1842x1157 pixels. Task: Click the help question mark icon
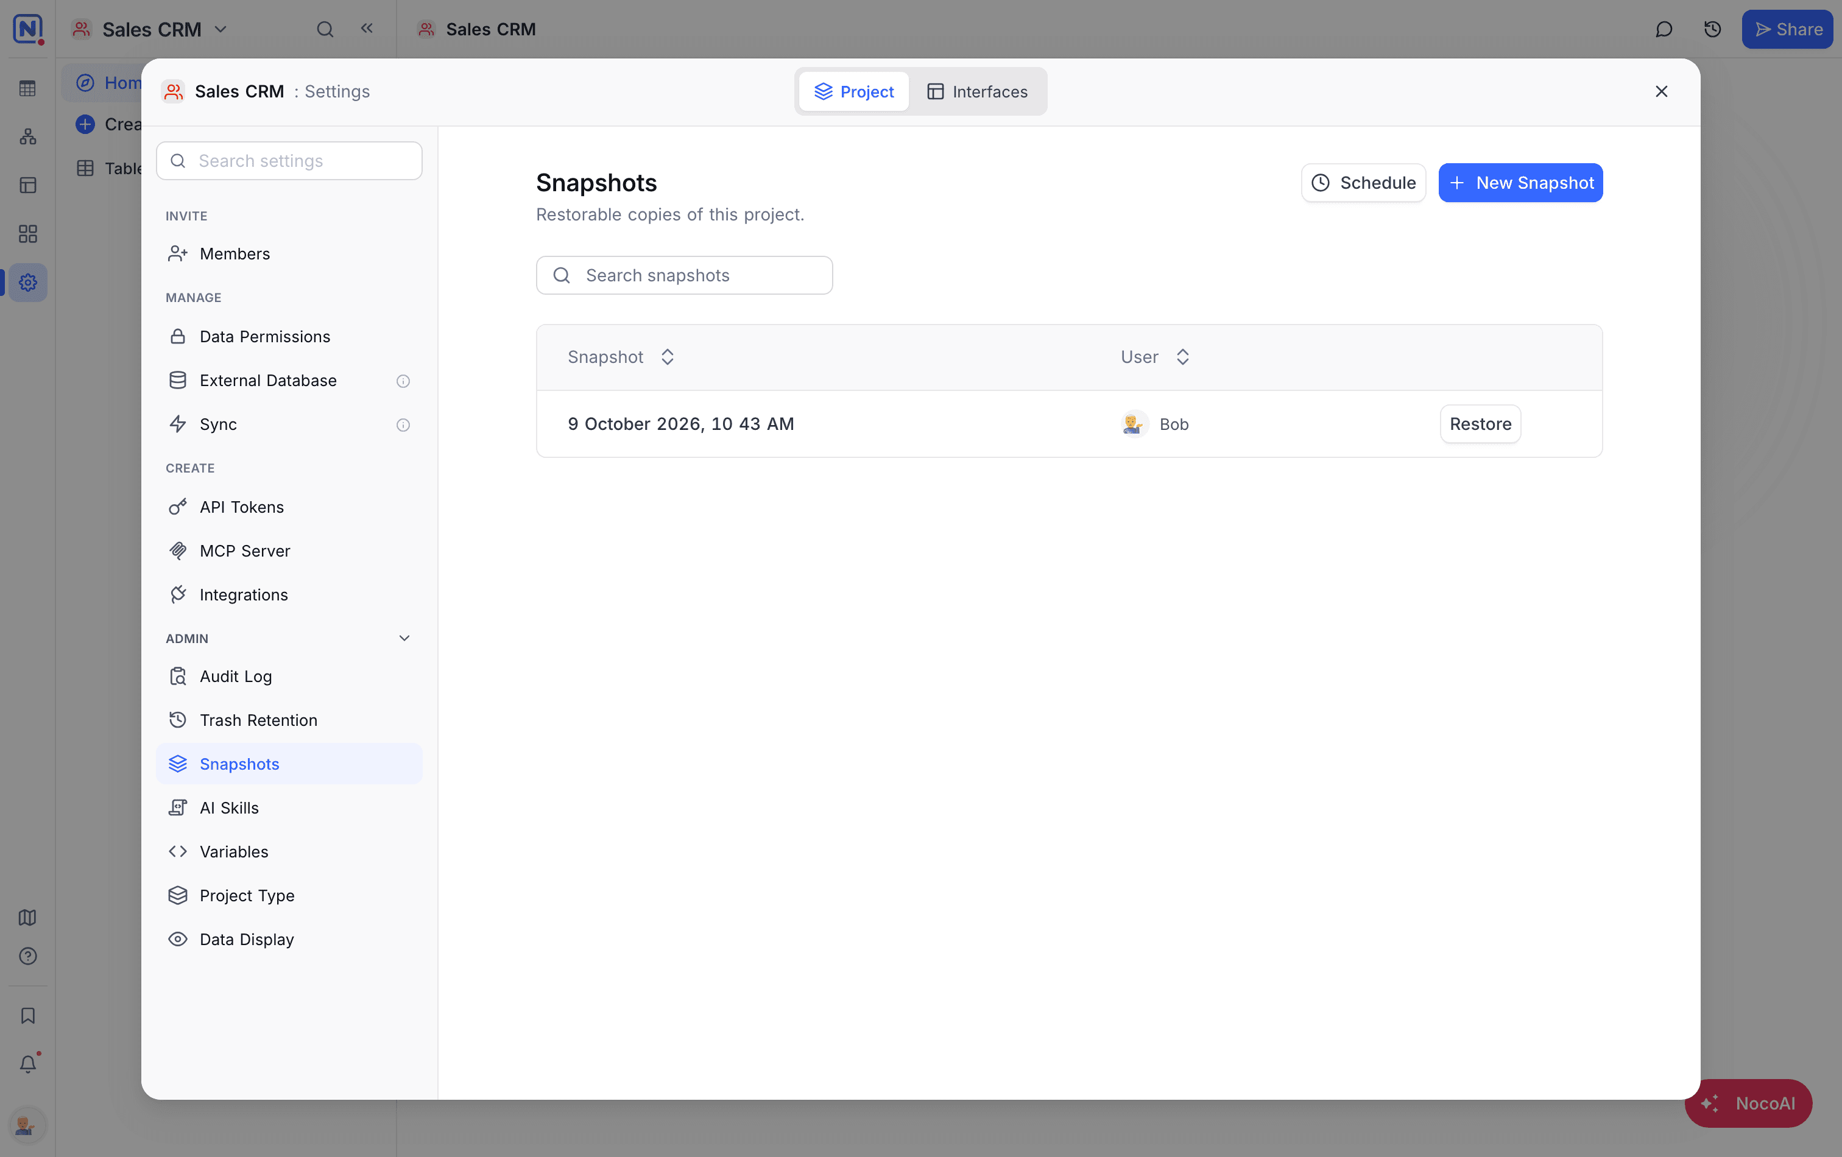[x=28, y=956]
